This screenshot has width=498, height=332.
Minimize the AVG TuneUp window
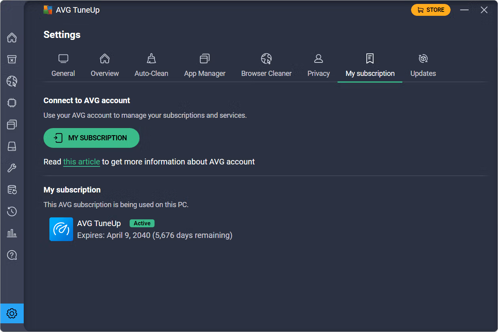464,10
